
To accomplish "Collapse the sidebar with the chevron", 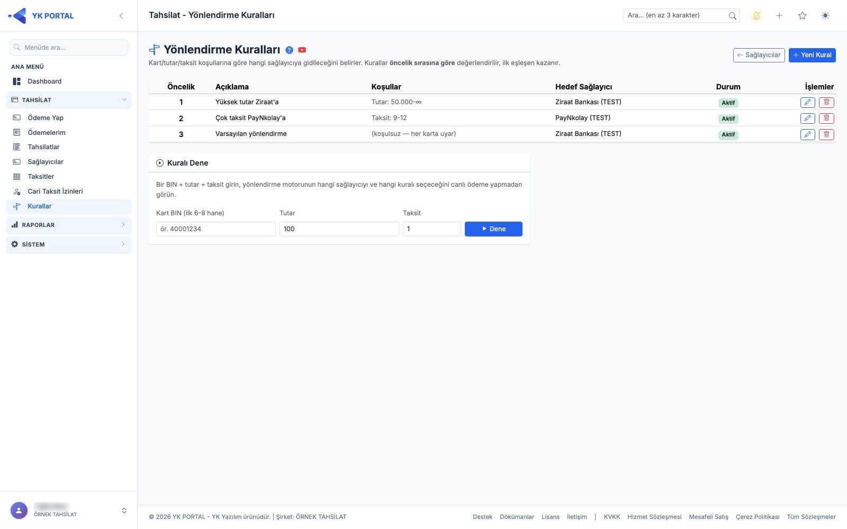I will point(121,16).
